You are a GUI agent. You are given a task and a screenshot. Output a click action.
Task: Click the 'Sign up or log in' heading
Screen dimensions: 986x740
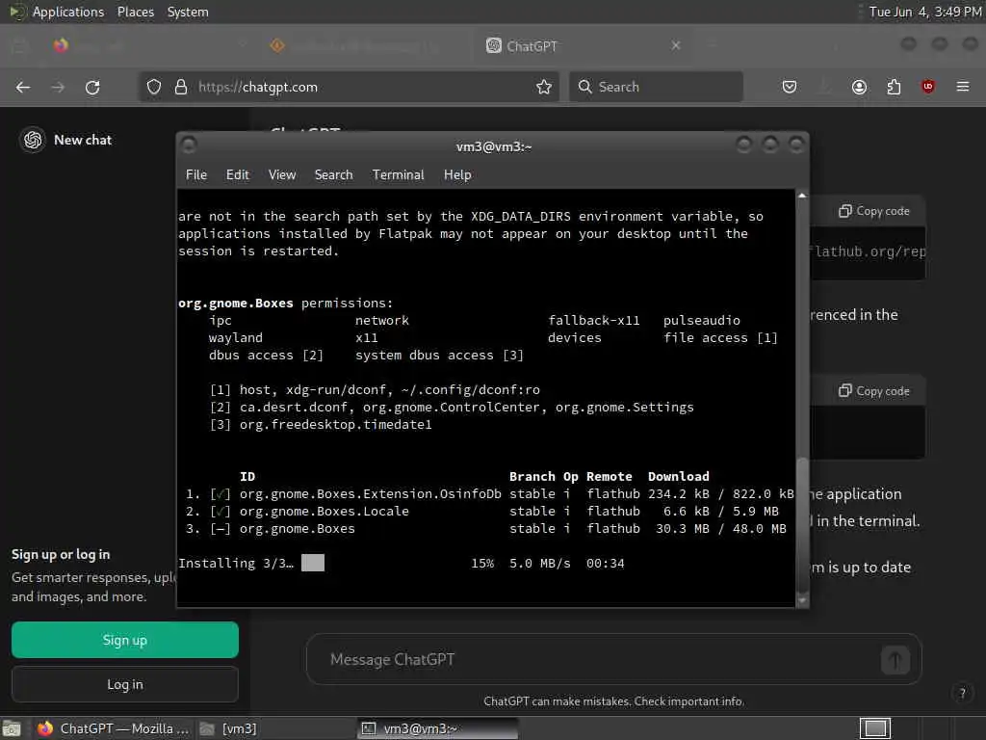click(61, 554)
